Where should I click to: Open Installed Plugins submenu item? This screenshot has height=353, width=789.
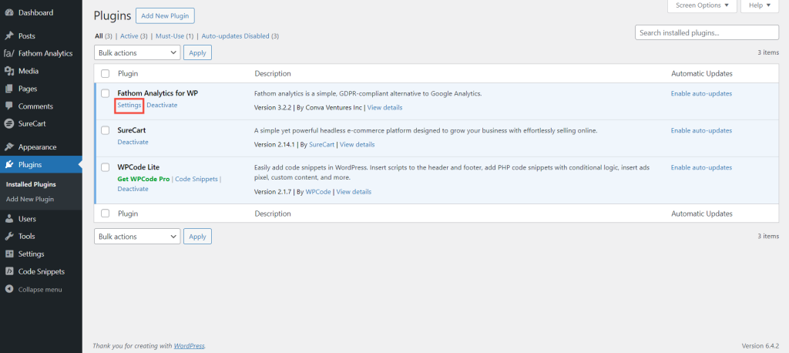31,184
